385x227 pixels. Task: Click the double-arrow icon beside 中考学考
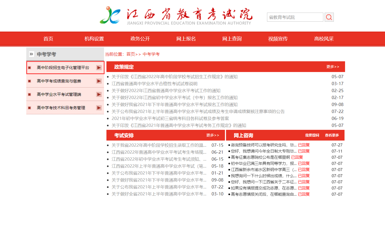tap(31, 54)
